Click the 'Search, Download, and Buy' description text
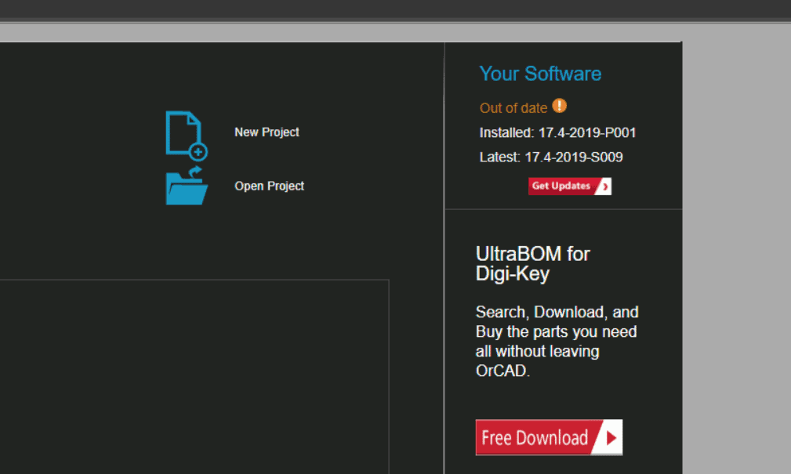This screenshot has height=474, width=791. (x=557, y=342)
